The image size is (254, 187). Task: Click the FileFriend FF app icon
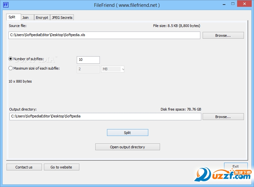click(x=6, y=5)
